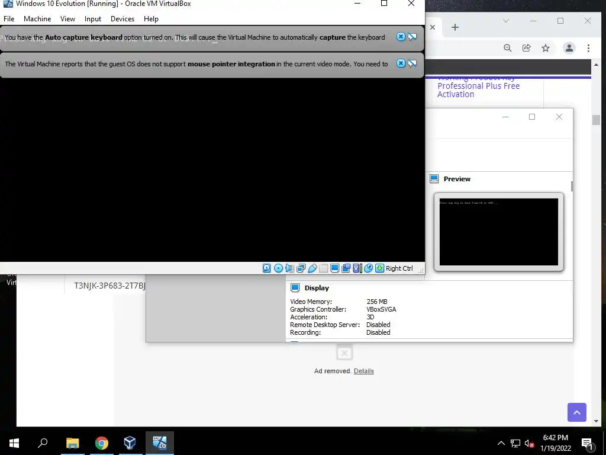The height and width of the screenshot is (455, 606).
Task: Click the Preview section monitor icon
Action: (x=434, y=178)
